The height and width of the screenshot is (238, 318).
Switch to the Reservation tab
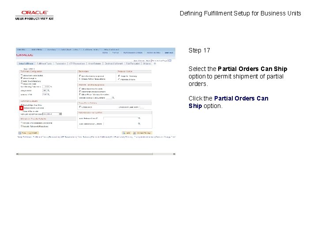[61, 63]
